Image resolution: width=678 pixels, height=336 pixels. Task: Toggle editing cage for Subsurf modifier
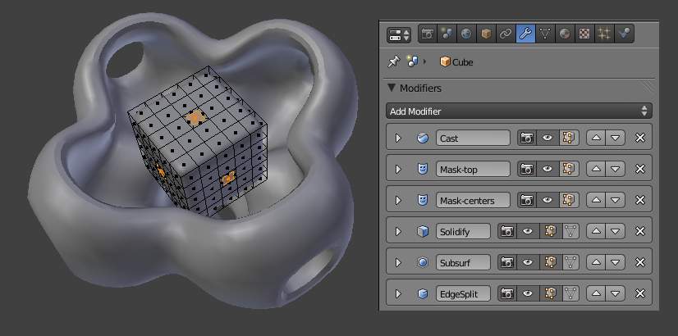[571, 262]
